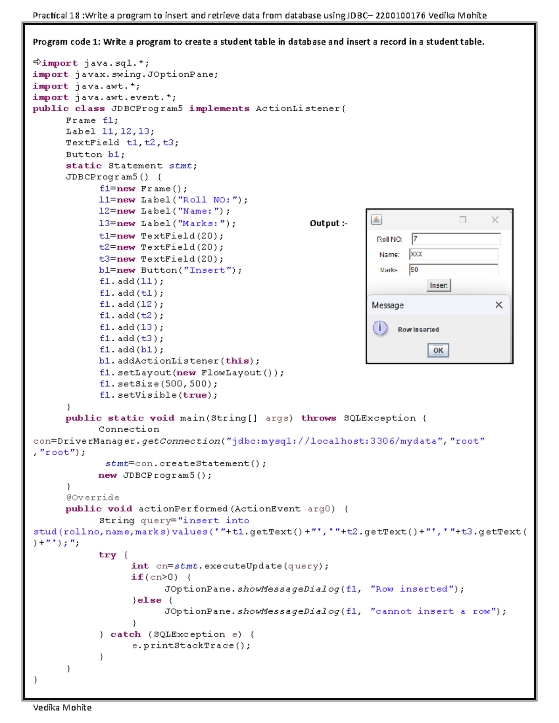Image resolution: width=559 pixels, height=723 pixels.
Task: Click 'public static void main' line
Action: coord(246,418)
